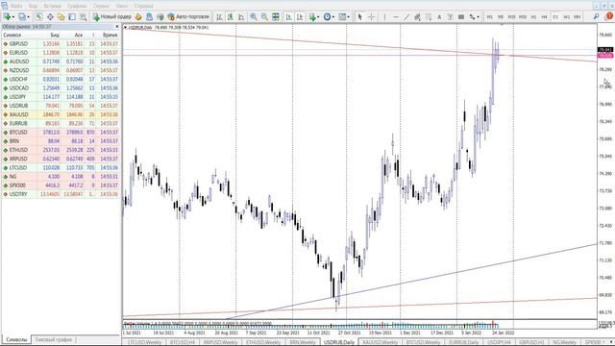
Task: Open the Вид menu
Action: point(33,6)
